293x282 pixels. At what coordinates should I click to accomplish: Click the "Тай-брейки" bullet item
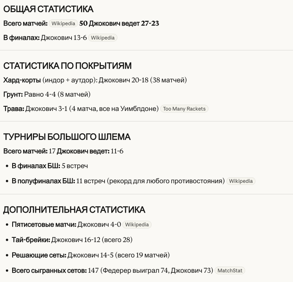coord(72,240)
